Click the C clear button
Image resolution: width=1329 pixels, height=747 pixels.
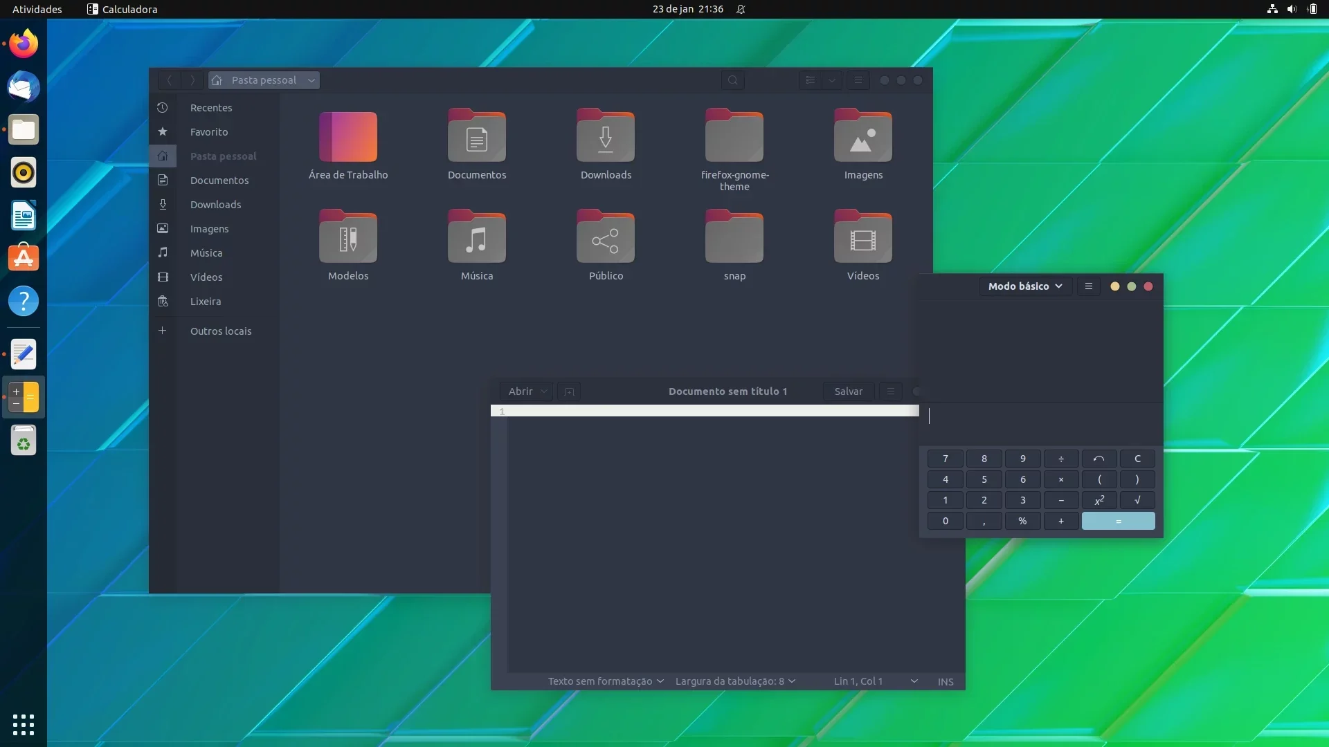pyautogui.click(x=1137, y=459)
